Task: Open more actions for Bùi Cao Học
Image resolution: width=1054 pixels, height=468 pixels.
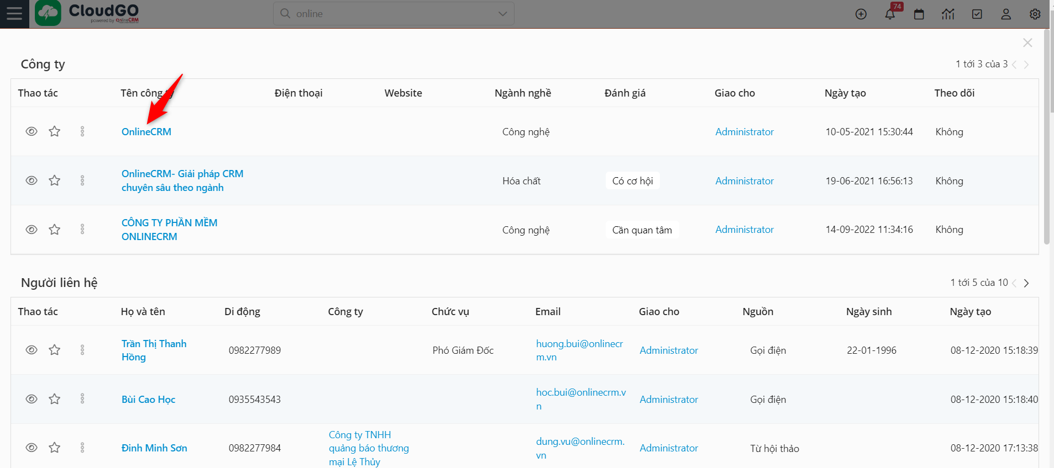Action: point(82,399)
